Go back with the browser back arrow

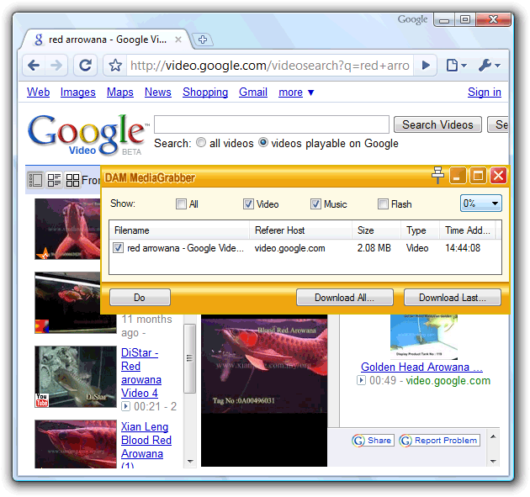pyautogui.click(x=34, y=66)
